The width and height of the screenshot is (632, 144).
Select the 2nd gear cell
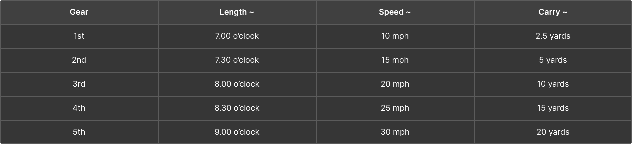[x=79, y=60]
